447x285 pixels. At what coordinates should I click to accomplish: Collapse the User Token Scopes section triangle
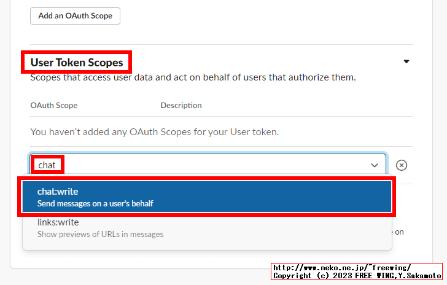(x=406, y=61)
